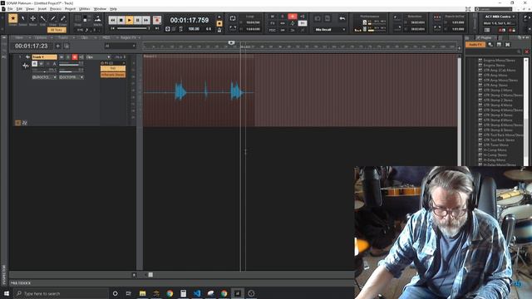Select the Move tool
This screenshot has height=299, width=532.
coord(33,18)
